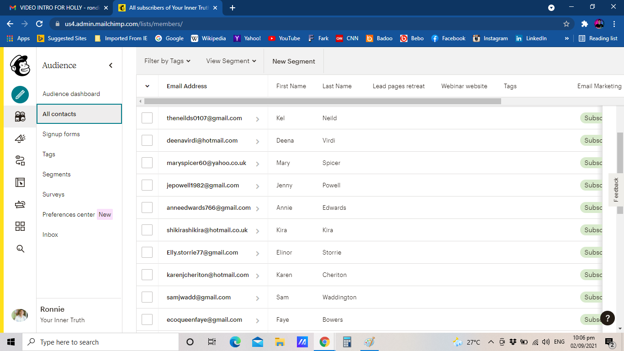624x351 pixels.
Task: Open Preferences center link
Action: 69,214
